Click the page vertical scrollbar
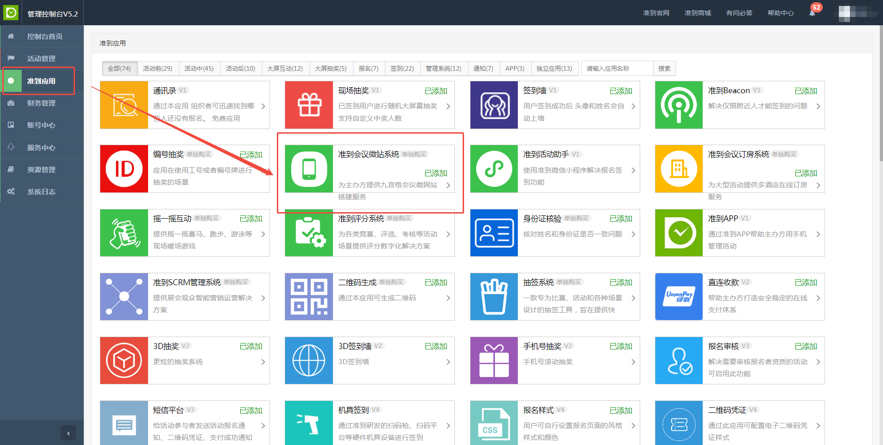Image resolution: width=883 pixels, height=445 pixels. (x=880, y=92)
